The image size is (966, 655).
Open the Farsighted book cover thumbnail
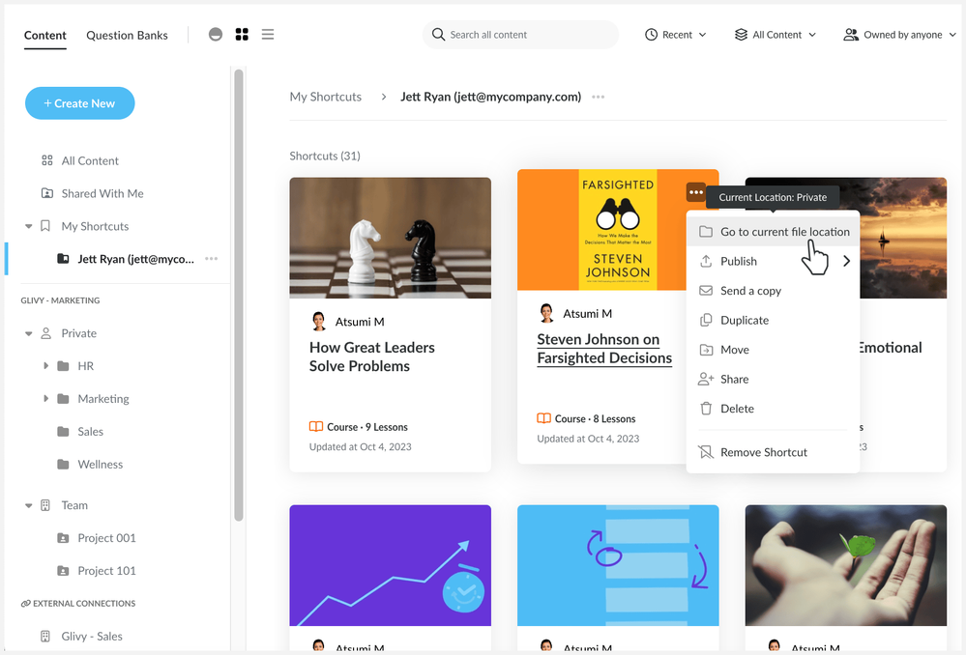click(x=618, y=230)
